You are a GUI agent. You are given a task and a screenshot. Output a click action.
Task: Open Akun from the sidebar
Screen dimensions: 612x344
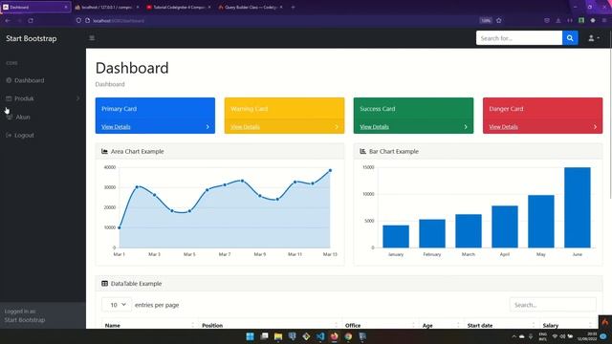tap(23, 117)
